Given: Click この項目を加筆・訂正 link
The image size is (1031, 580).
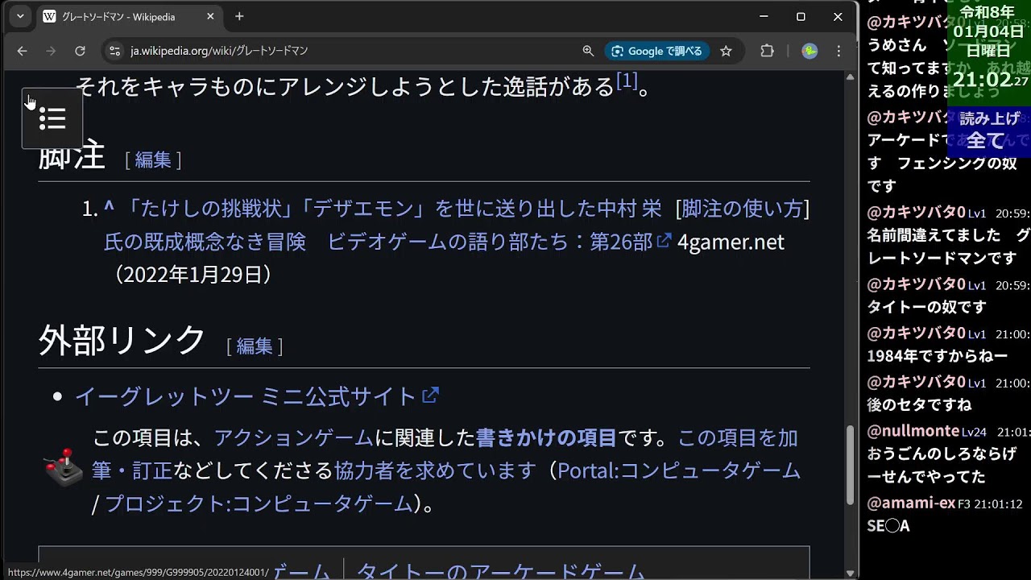Looking at the screenshot, I should coord(444,454).
